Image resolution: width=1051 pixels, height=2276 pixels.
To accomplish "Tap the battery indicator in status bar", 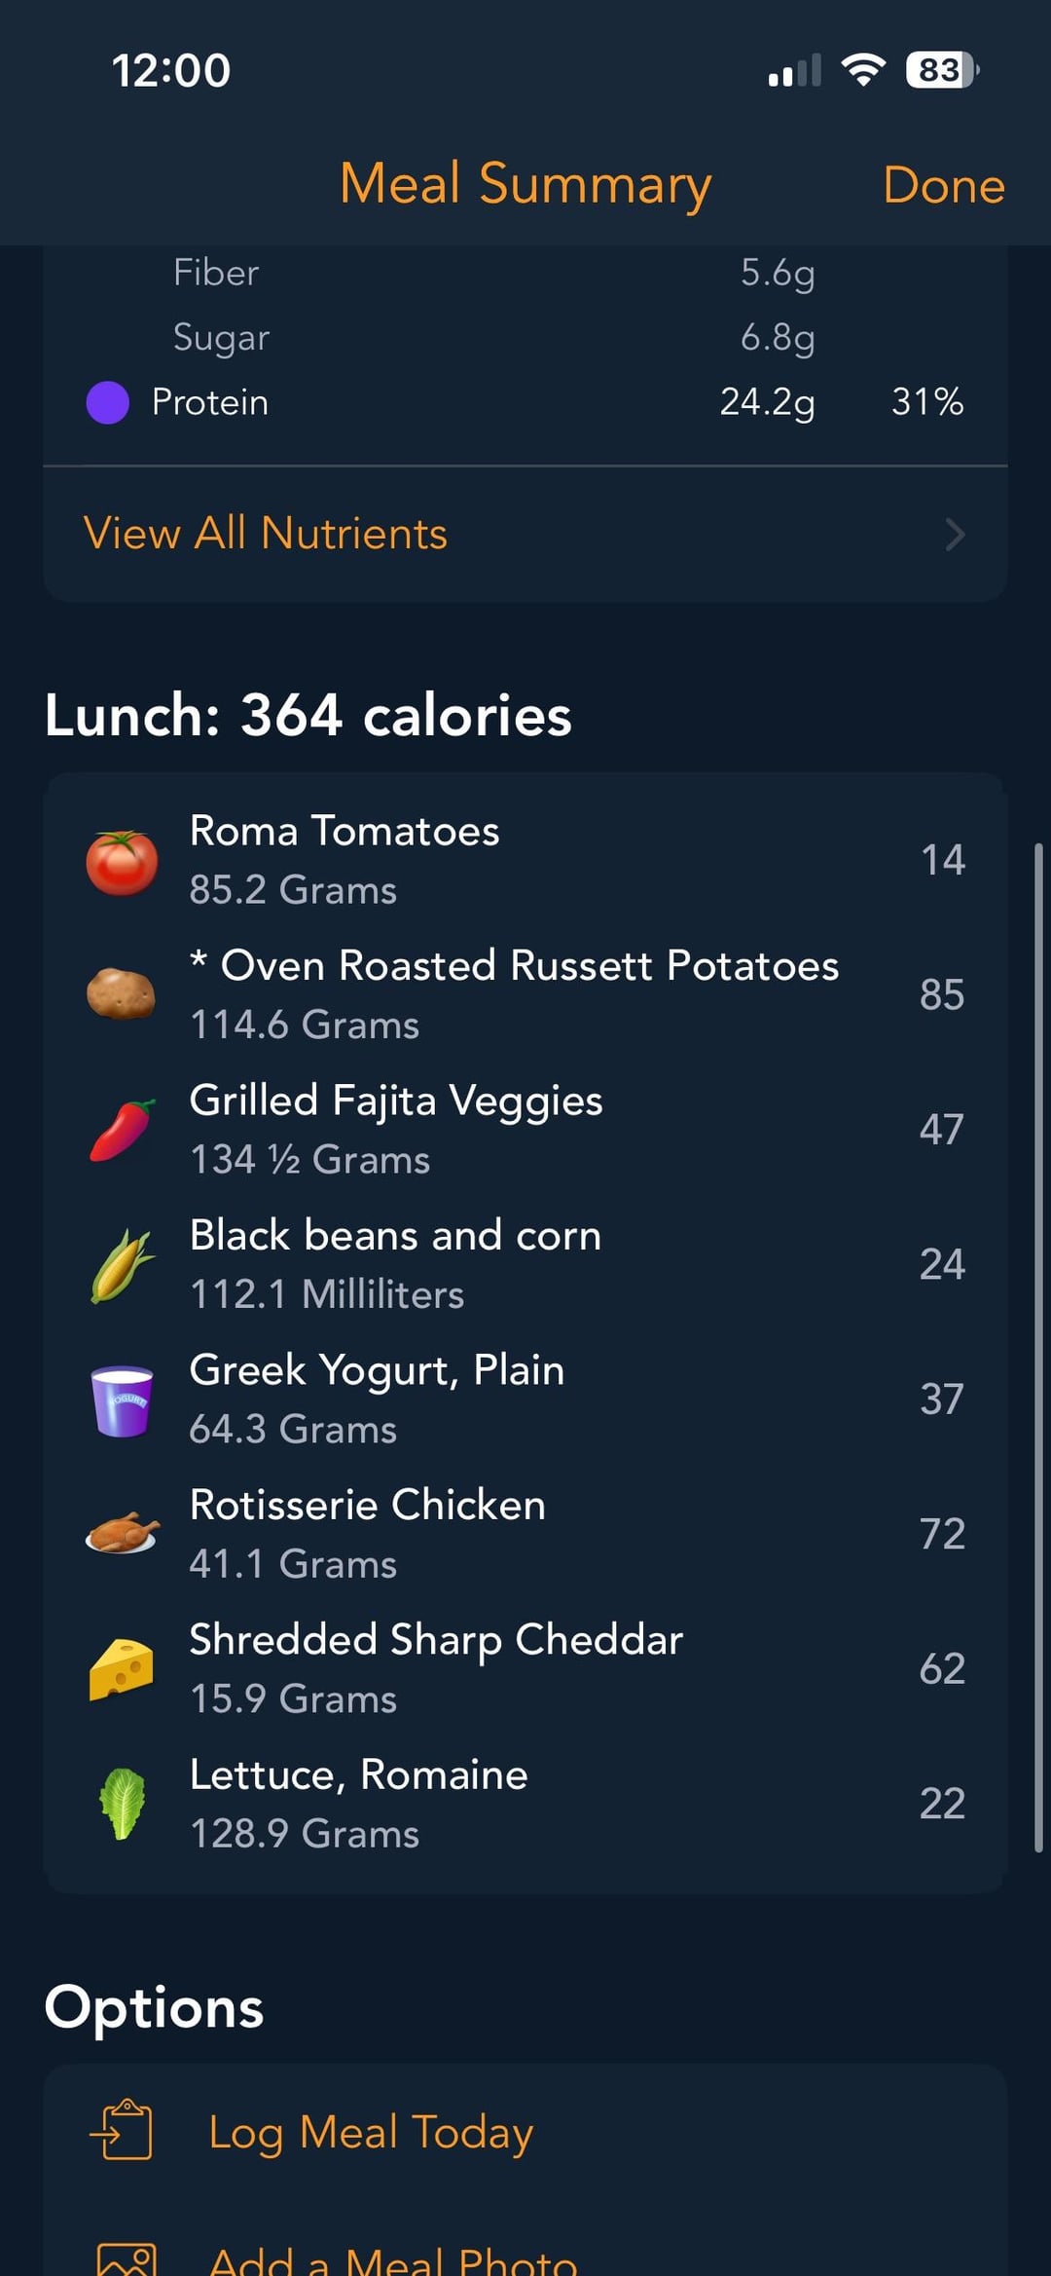I will click(941, 70).
